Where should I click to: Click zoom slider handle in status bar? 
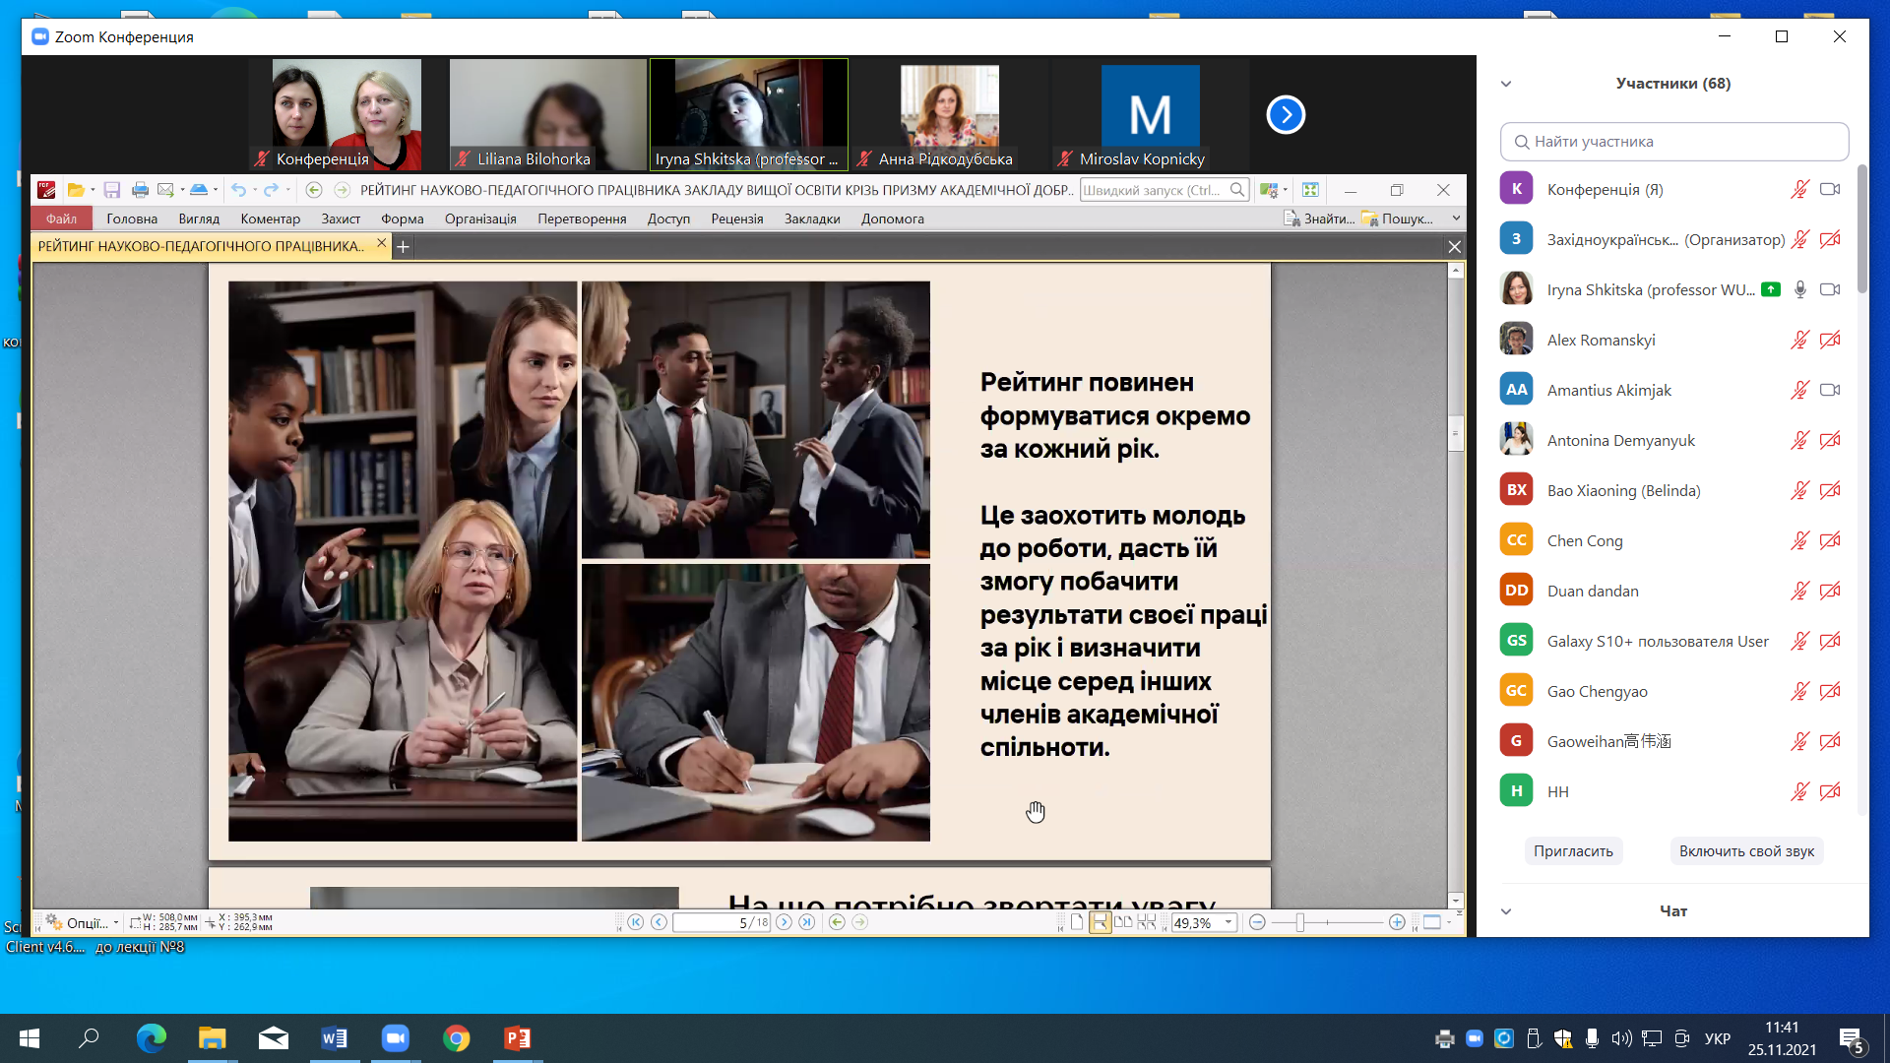1300,922
